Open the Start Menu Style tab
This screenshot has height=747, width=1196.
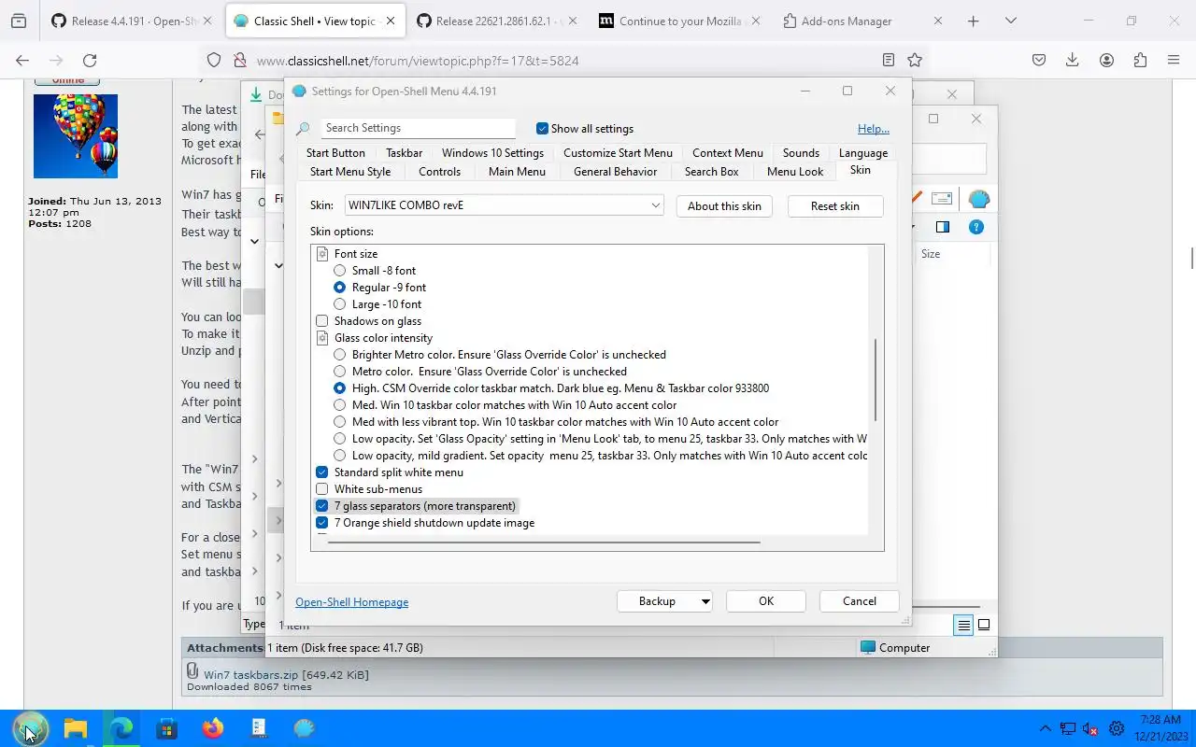350,172
